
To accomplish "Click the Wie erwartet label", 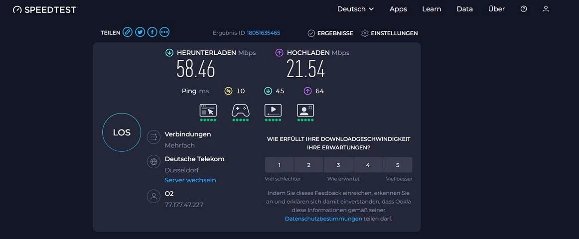I will click(x=343, y=179).
